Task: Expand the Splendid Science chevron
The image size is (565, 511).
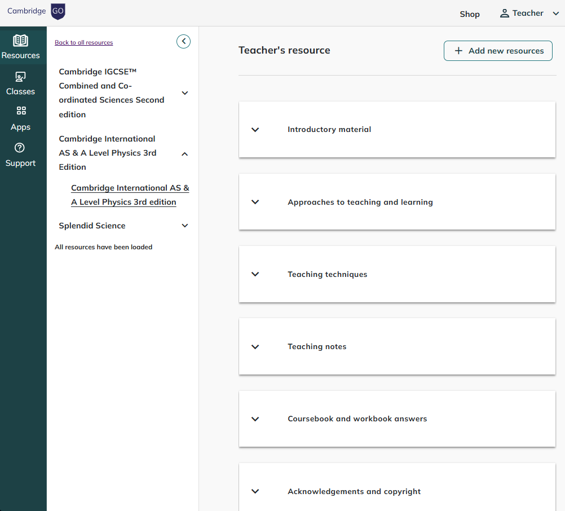Action: pyautogui.click(x=185, y=226)
